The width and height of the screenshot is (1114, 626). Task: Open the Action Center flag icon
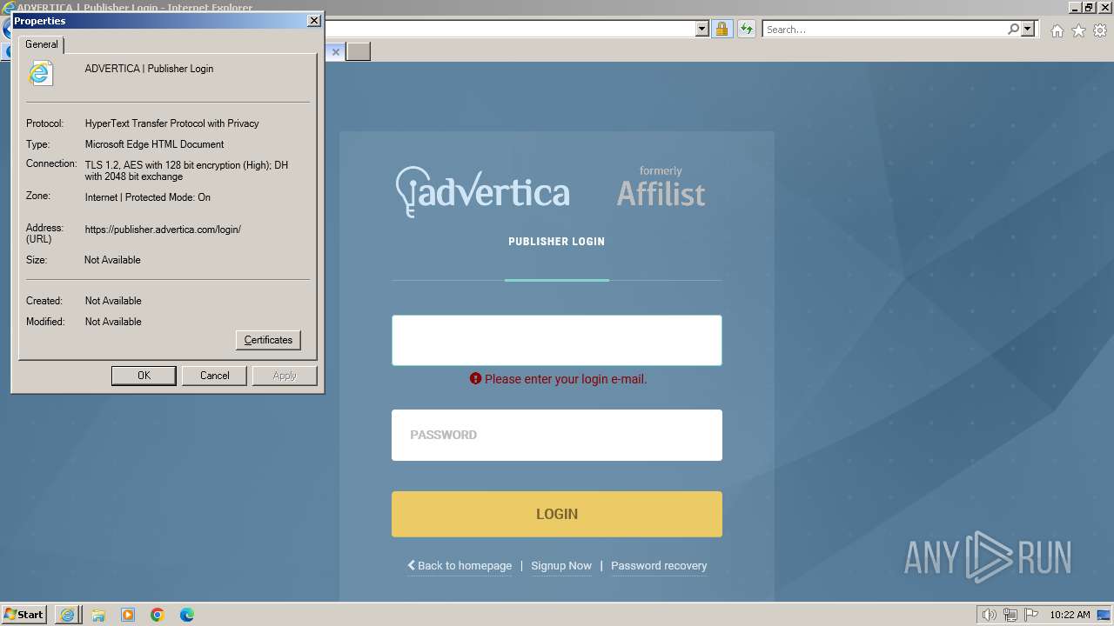(1031, 615)
